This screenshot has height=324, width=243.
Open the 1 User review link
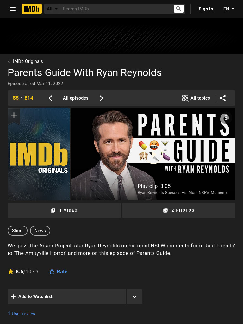pyautogui.click(x=22, y=314)
